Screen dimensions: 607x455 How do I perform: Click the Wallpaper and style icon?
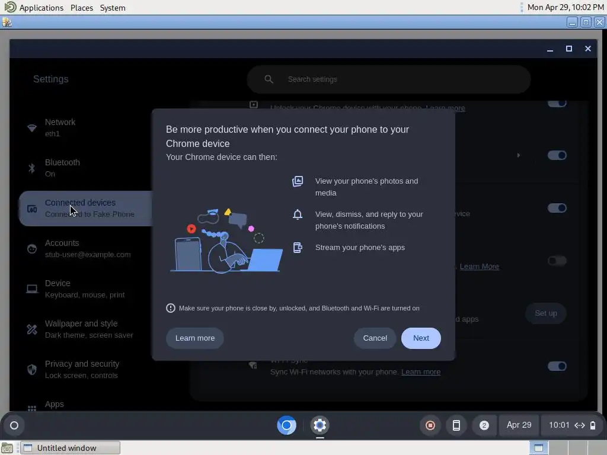coord(32,329)
